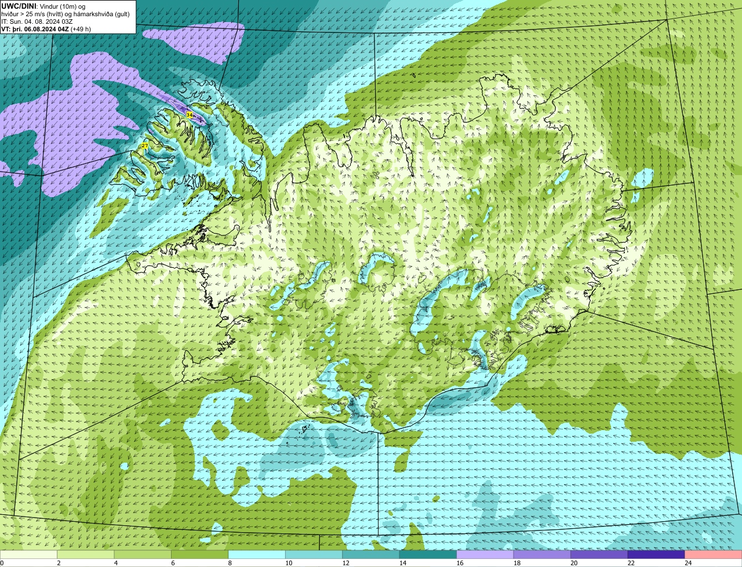Pick the 12–14 m/s teal legend swatch
742x567 pixels.
pyautogui.click(x=371, y=555)
